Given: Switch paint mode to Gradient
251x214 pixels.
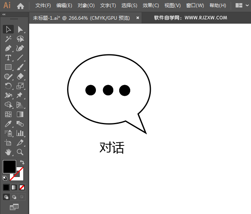Looking at the screenshot, I should (x=14, y=187).
